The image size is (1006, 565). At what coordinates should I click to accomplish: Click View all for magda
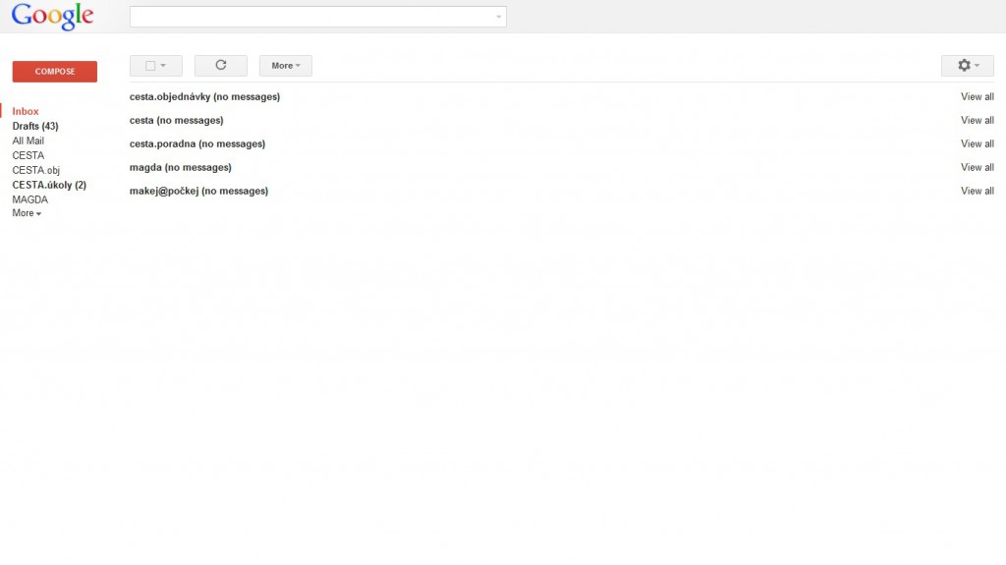tap(978, 168)
